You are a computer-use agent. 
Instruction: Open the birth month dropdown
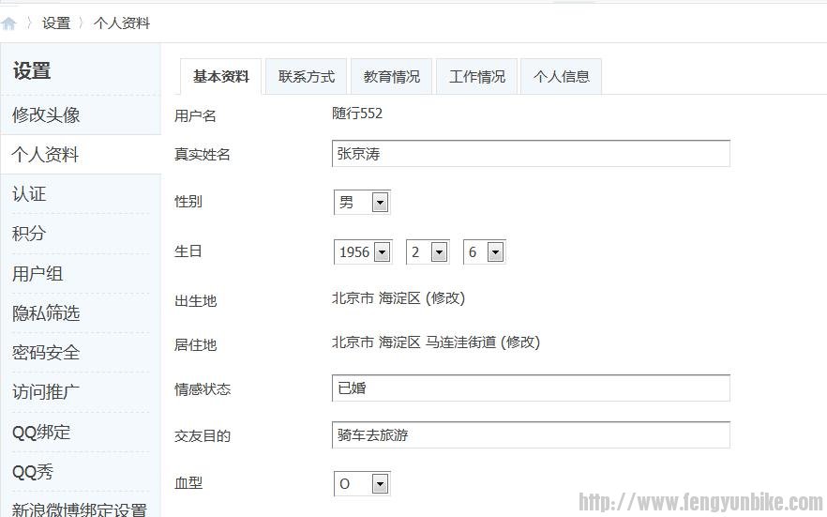428,251
